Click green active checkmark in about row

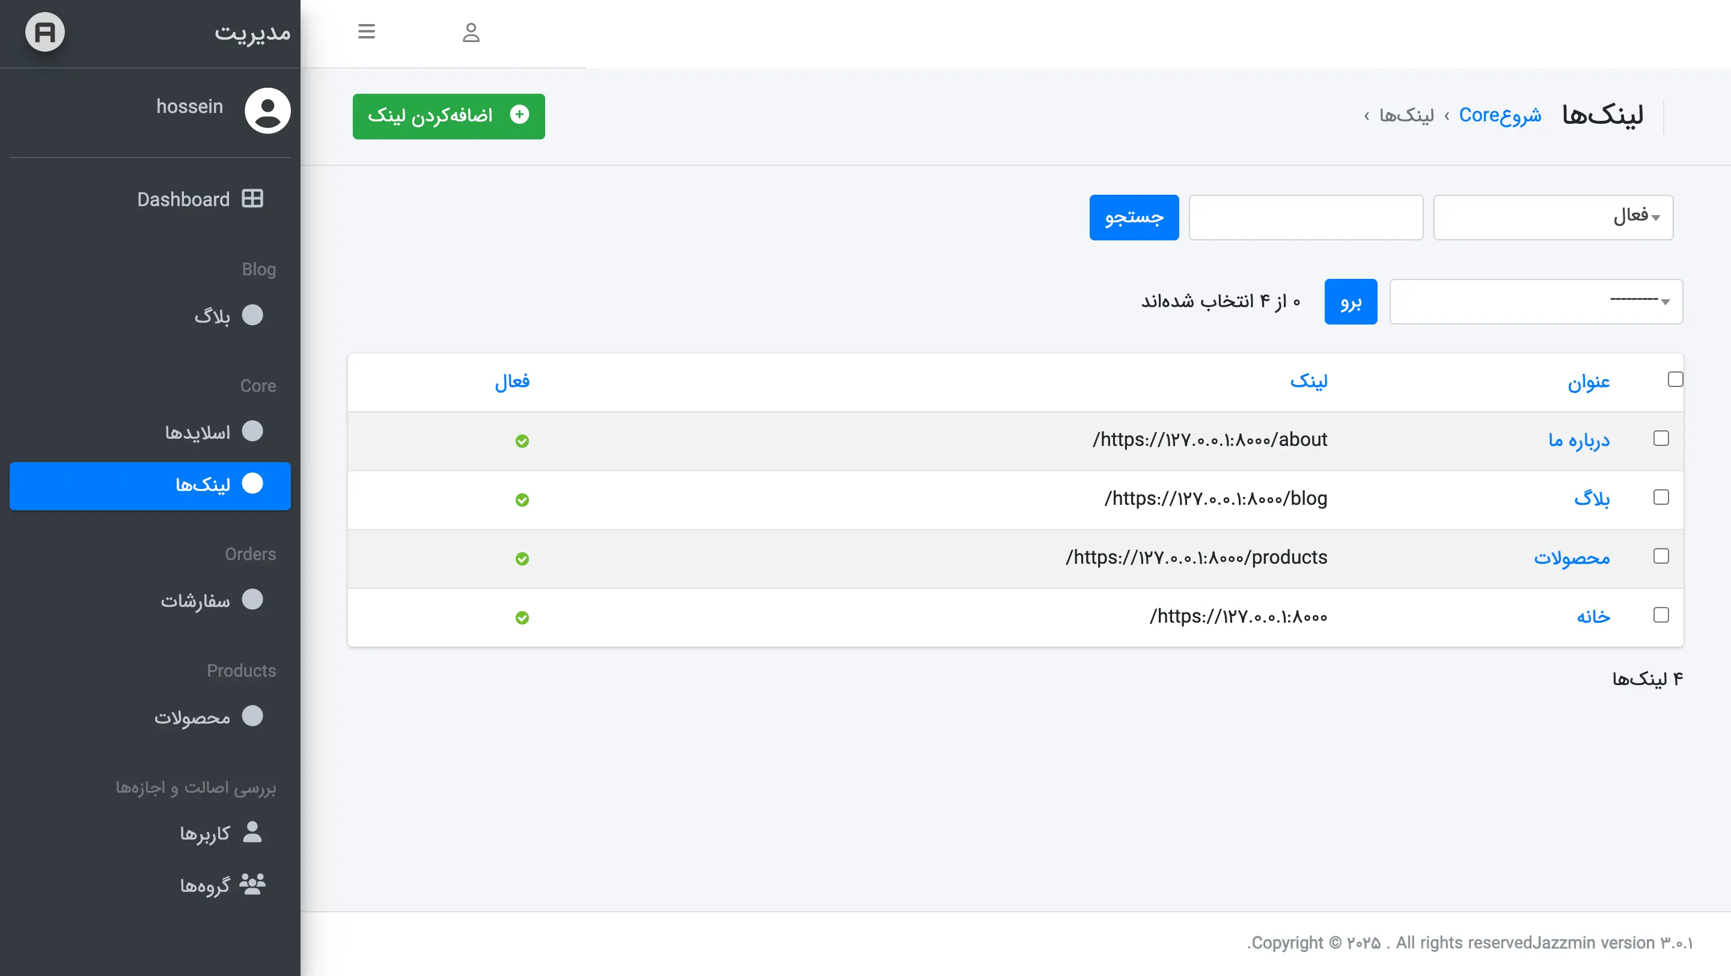[522, 441]
